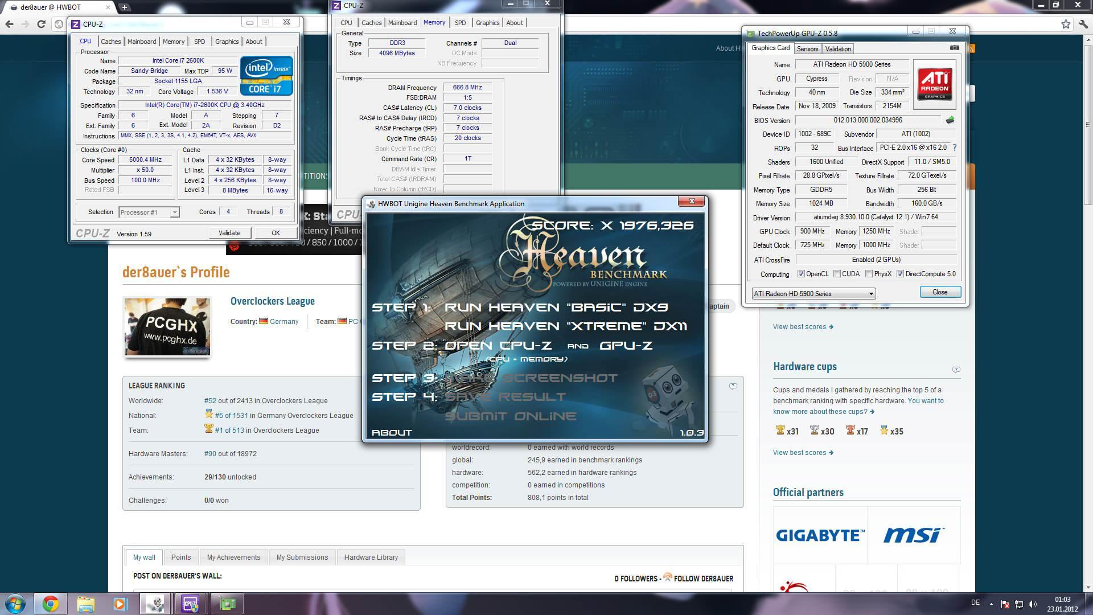Click Run Heaven "Xtreme" DX11
Viewport: 1093px width, 615px height.
[566, 326]
